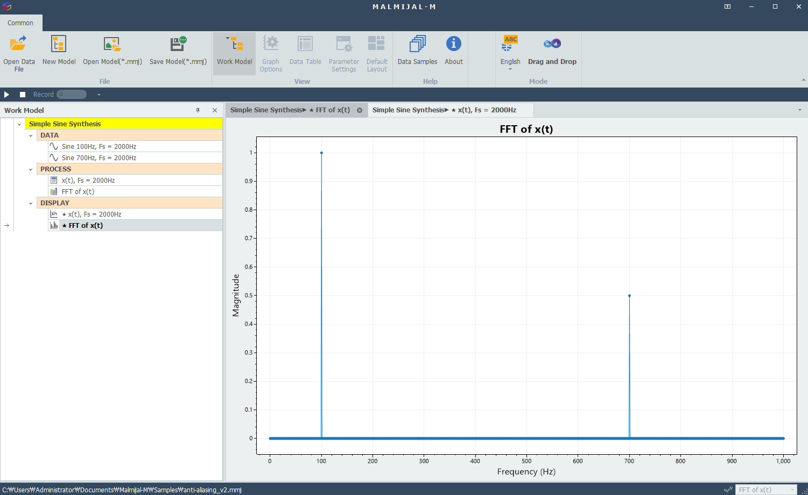808x495 pixels.
Task: Click the ribbon display options button
Action: click(727, 6)
